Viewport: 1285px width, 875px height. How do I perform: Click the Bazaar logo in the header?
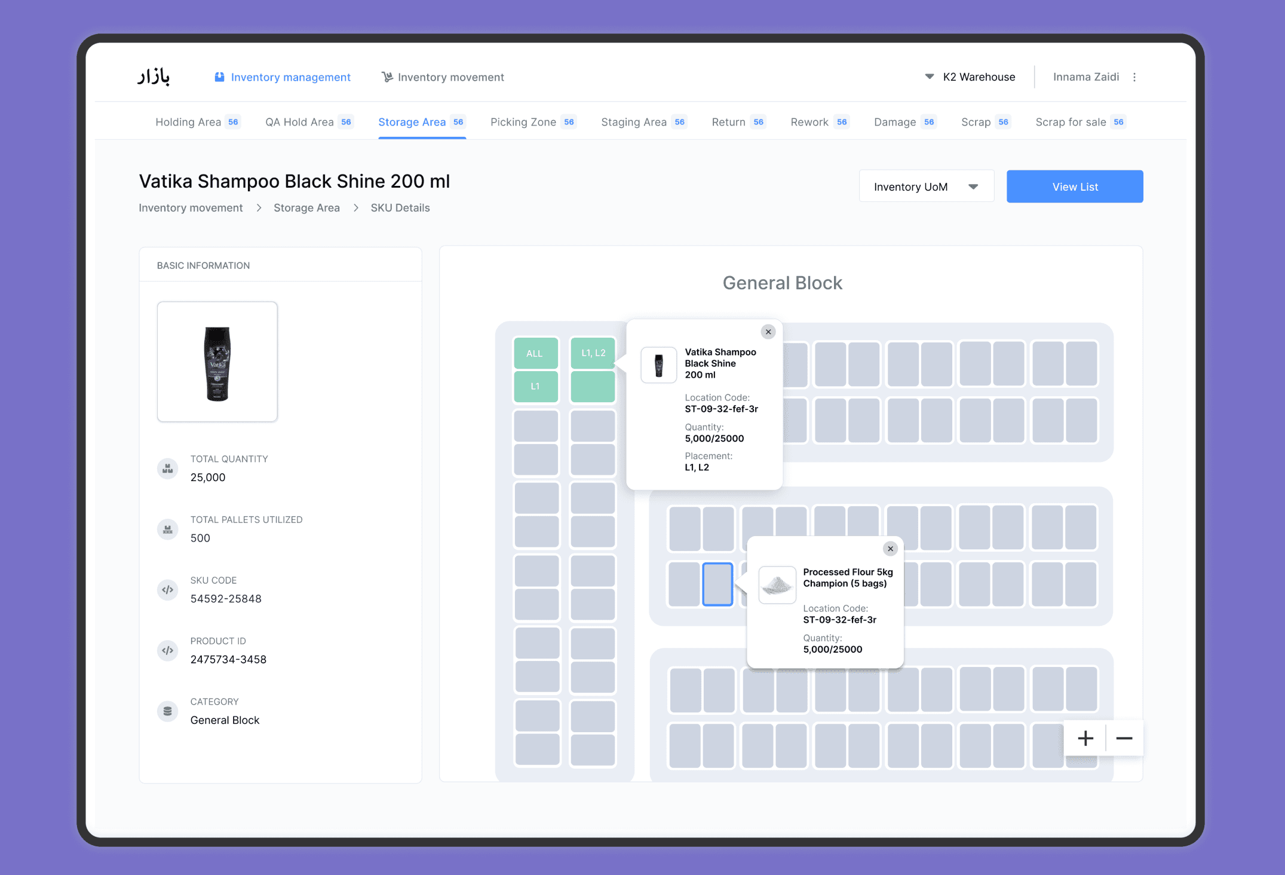point(154,77)
